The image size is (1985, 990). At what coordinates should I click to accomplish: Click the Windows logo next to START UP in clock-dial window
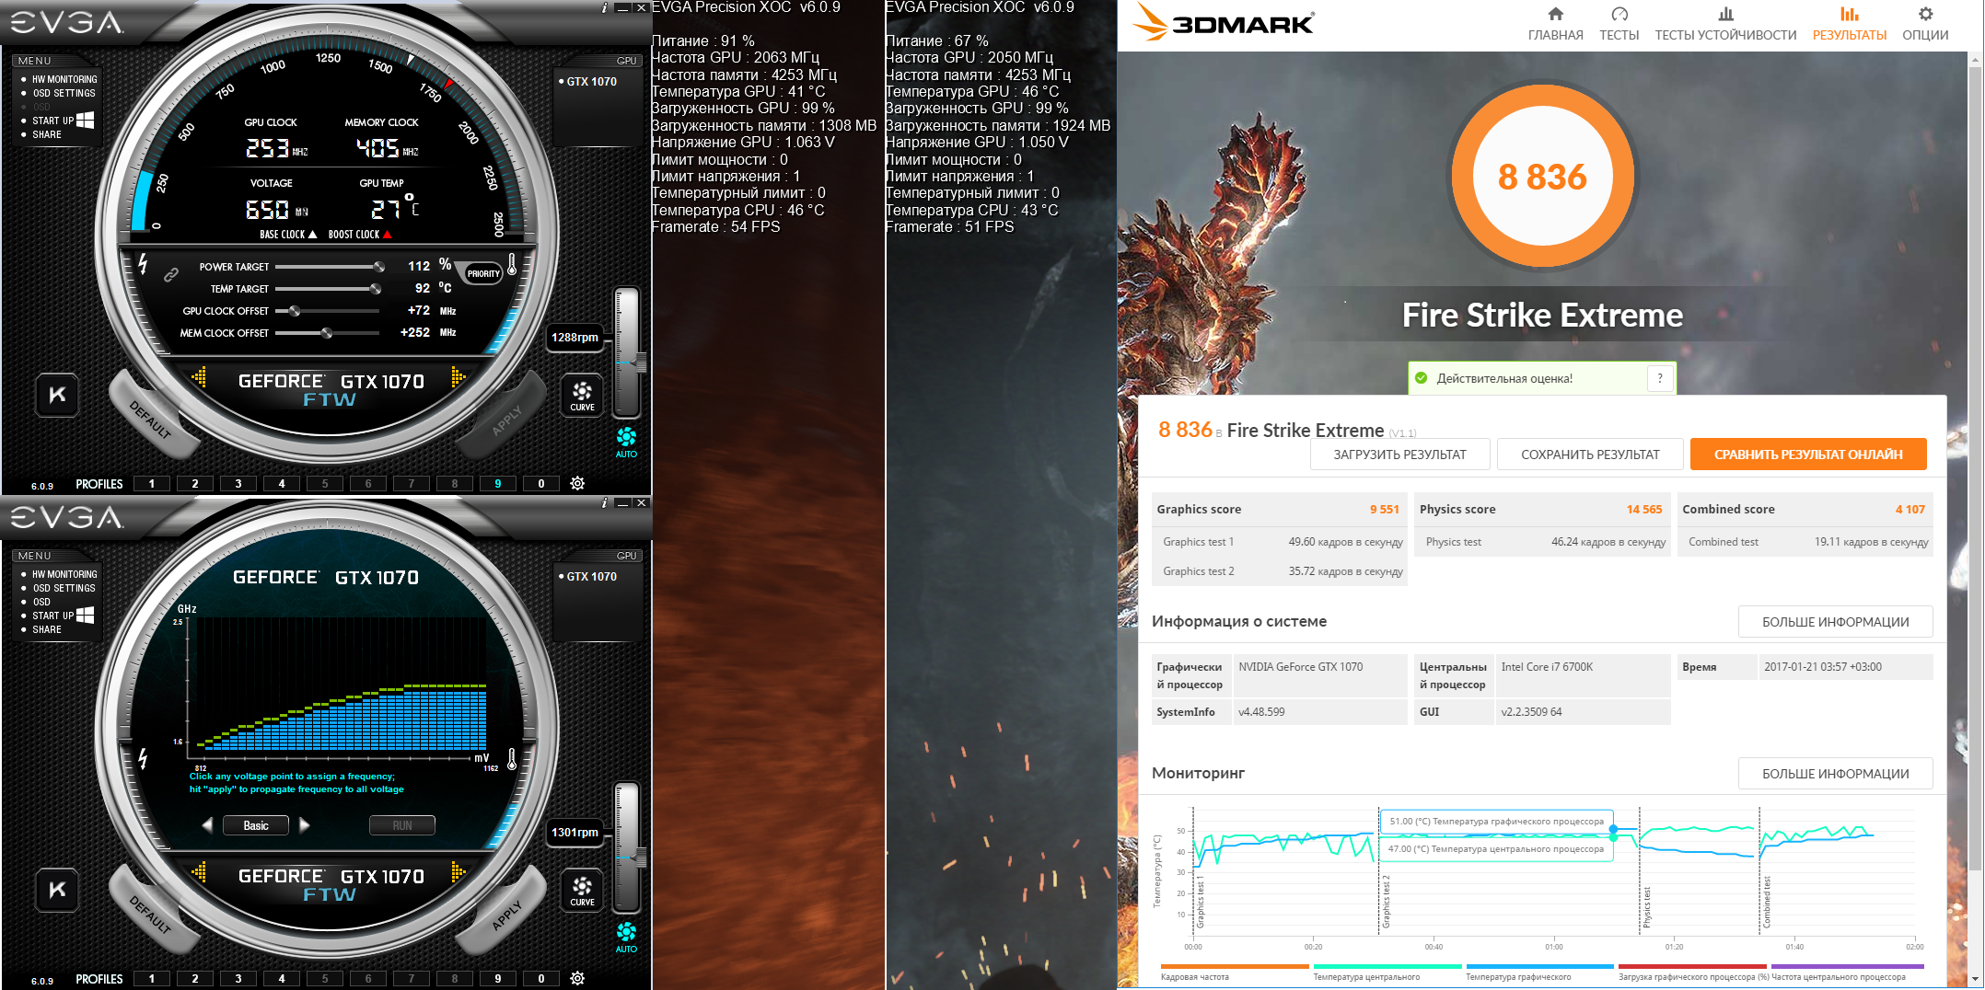tap(85, 121)
